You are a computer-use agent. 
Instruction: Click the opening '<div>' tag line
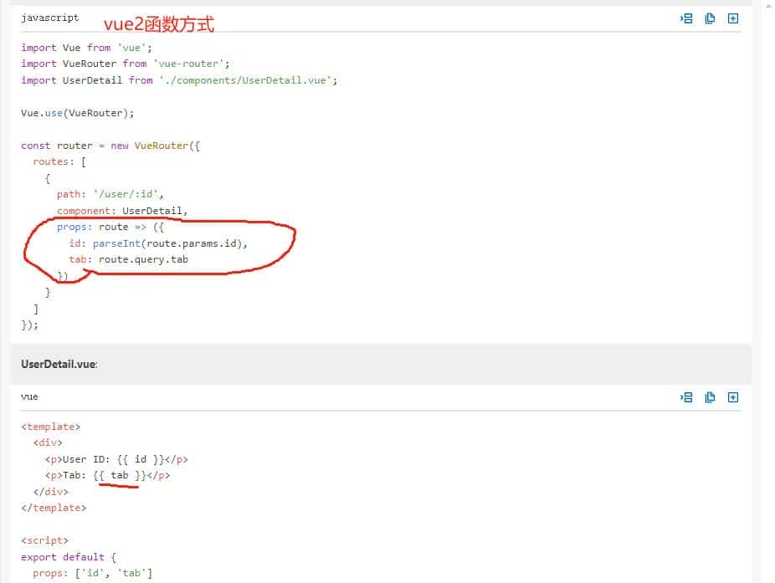coord(48,442)
